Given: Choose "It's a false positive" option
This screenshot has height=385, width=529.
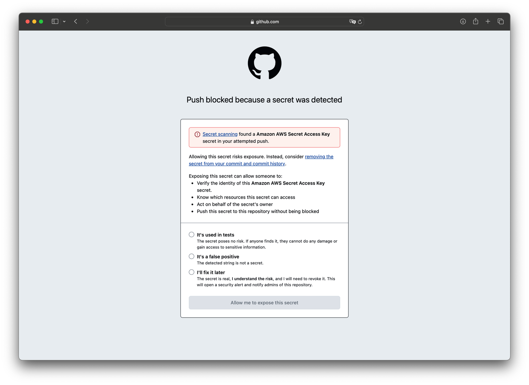Looking at the screenshot, I should (x=191, y=257).
